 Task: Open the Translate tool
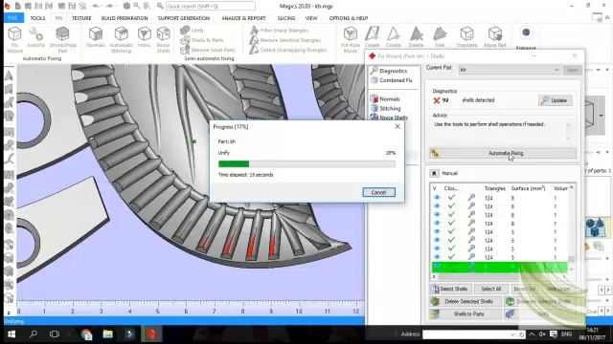click(466, 37)
